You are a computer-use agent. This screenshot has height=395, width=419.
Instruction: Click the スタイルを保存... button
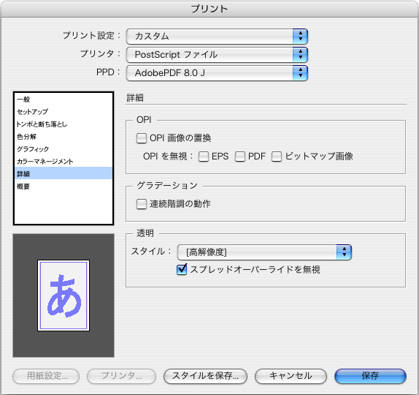click(205, 376)
